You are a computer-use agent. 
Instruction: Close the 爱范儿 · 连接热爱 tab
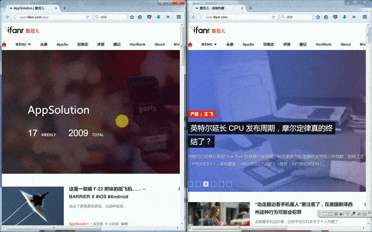tap(242, 8)
